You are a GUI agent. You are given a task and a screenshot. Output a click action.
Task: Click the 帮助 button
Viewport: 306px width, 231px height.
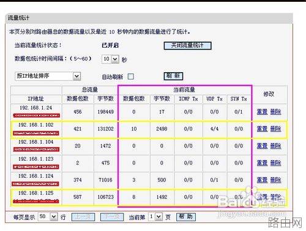click(186, 217)
